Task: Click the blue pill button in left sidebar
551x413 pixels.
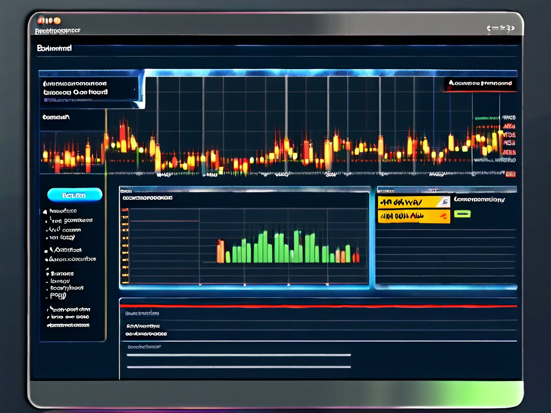Action: coord(74,195)
